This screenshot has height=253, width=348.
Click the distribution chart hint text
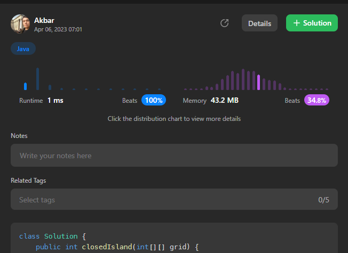pos(174,119)
